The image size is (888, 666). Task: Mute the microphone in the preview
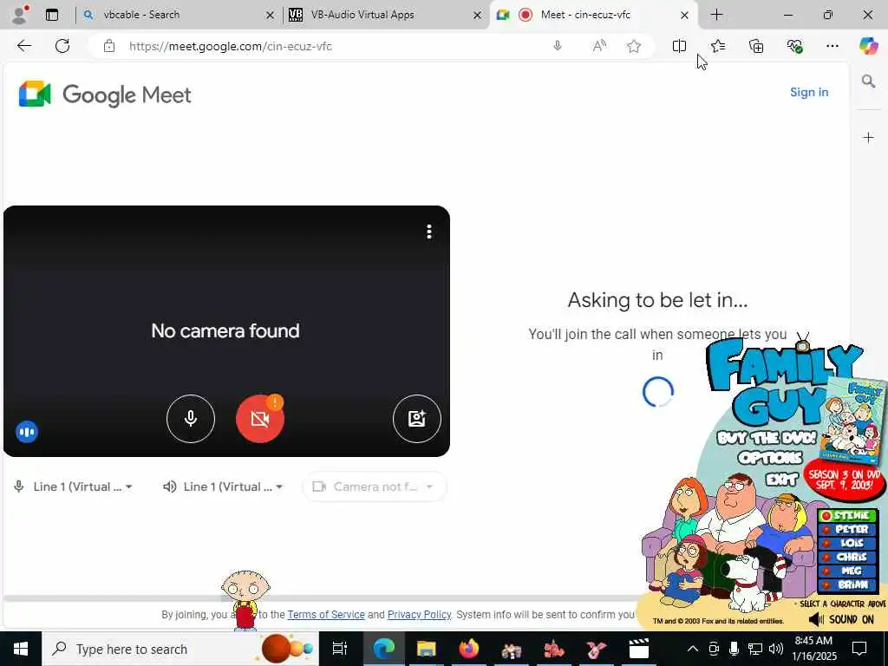(x=191, y=419)
